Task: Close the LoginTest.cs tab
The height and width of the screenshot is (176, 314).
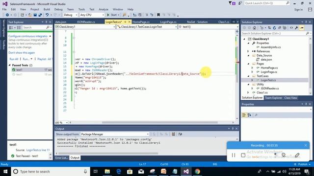Action: [129, 22]
